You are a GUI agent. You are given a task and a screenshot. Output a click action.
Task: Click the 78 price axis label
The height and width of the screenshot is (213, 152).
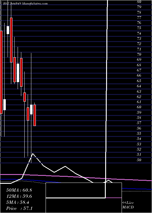pos(139,12)
